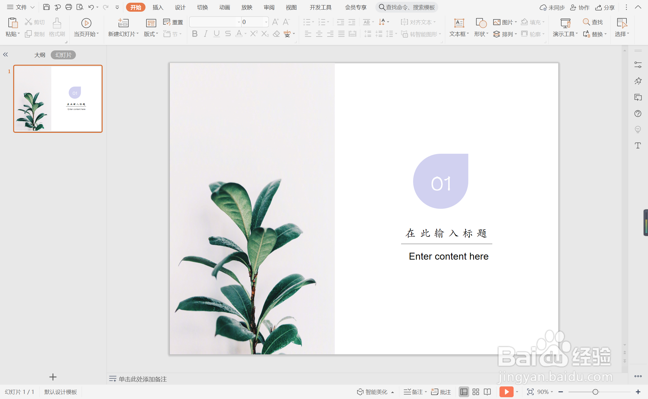
Task: Click the Print icon
Action: pos(69,7)
